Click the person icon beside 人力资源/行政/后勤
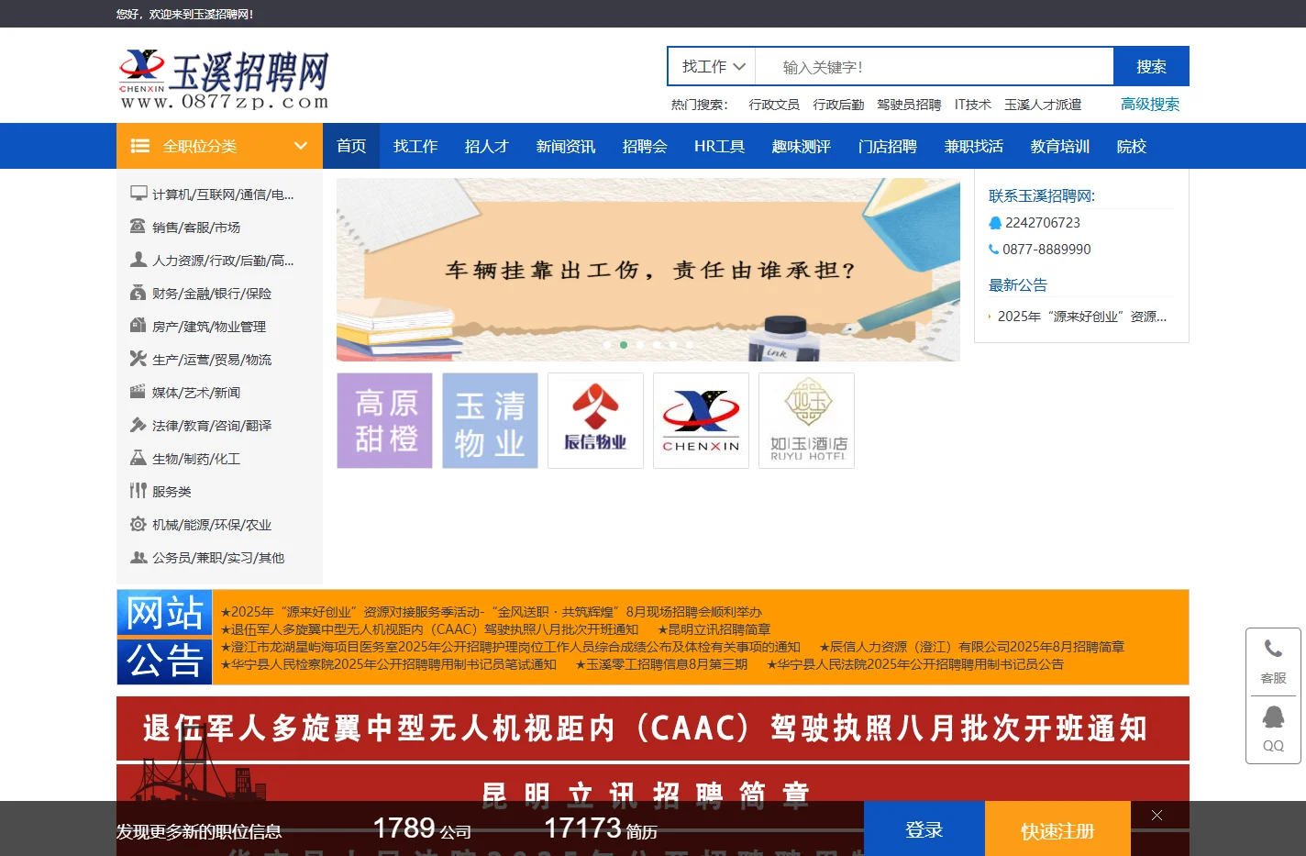This screenshot has height=856, width=1306. coord(138,260)
